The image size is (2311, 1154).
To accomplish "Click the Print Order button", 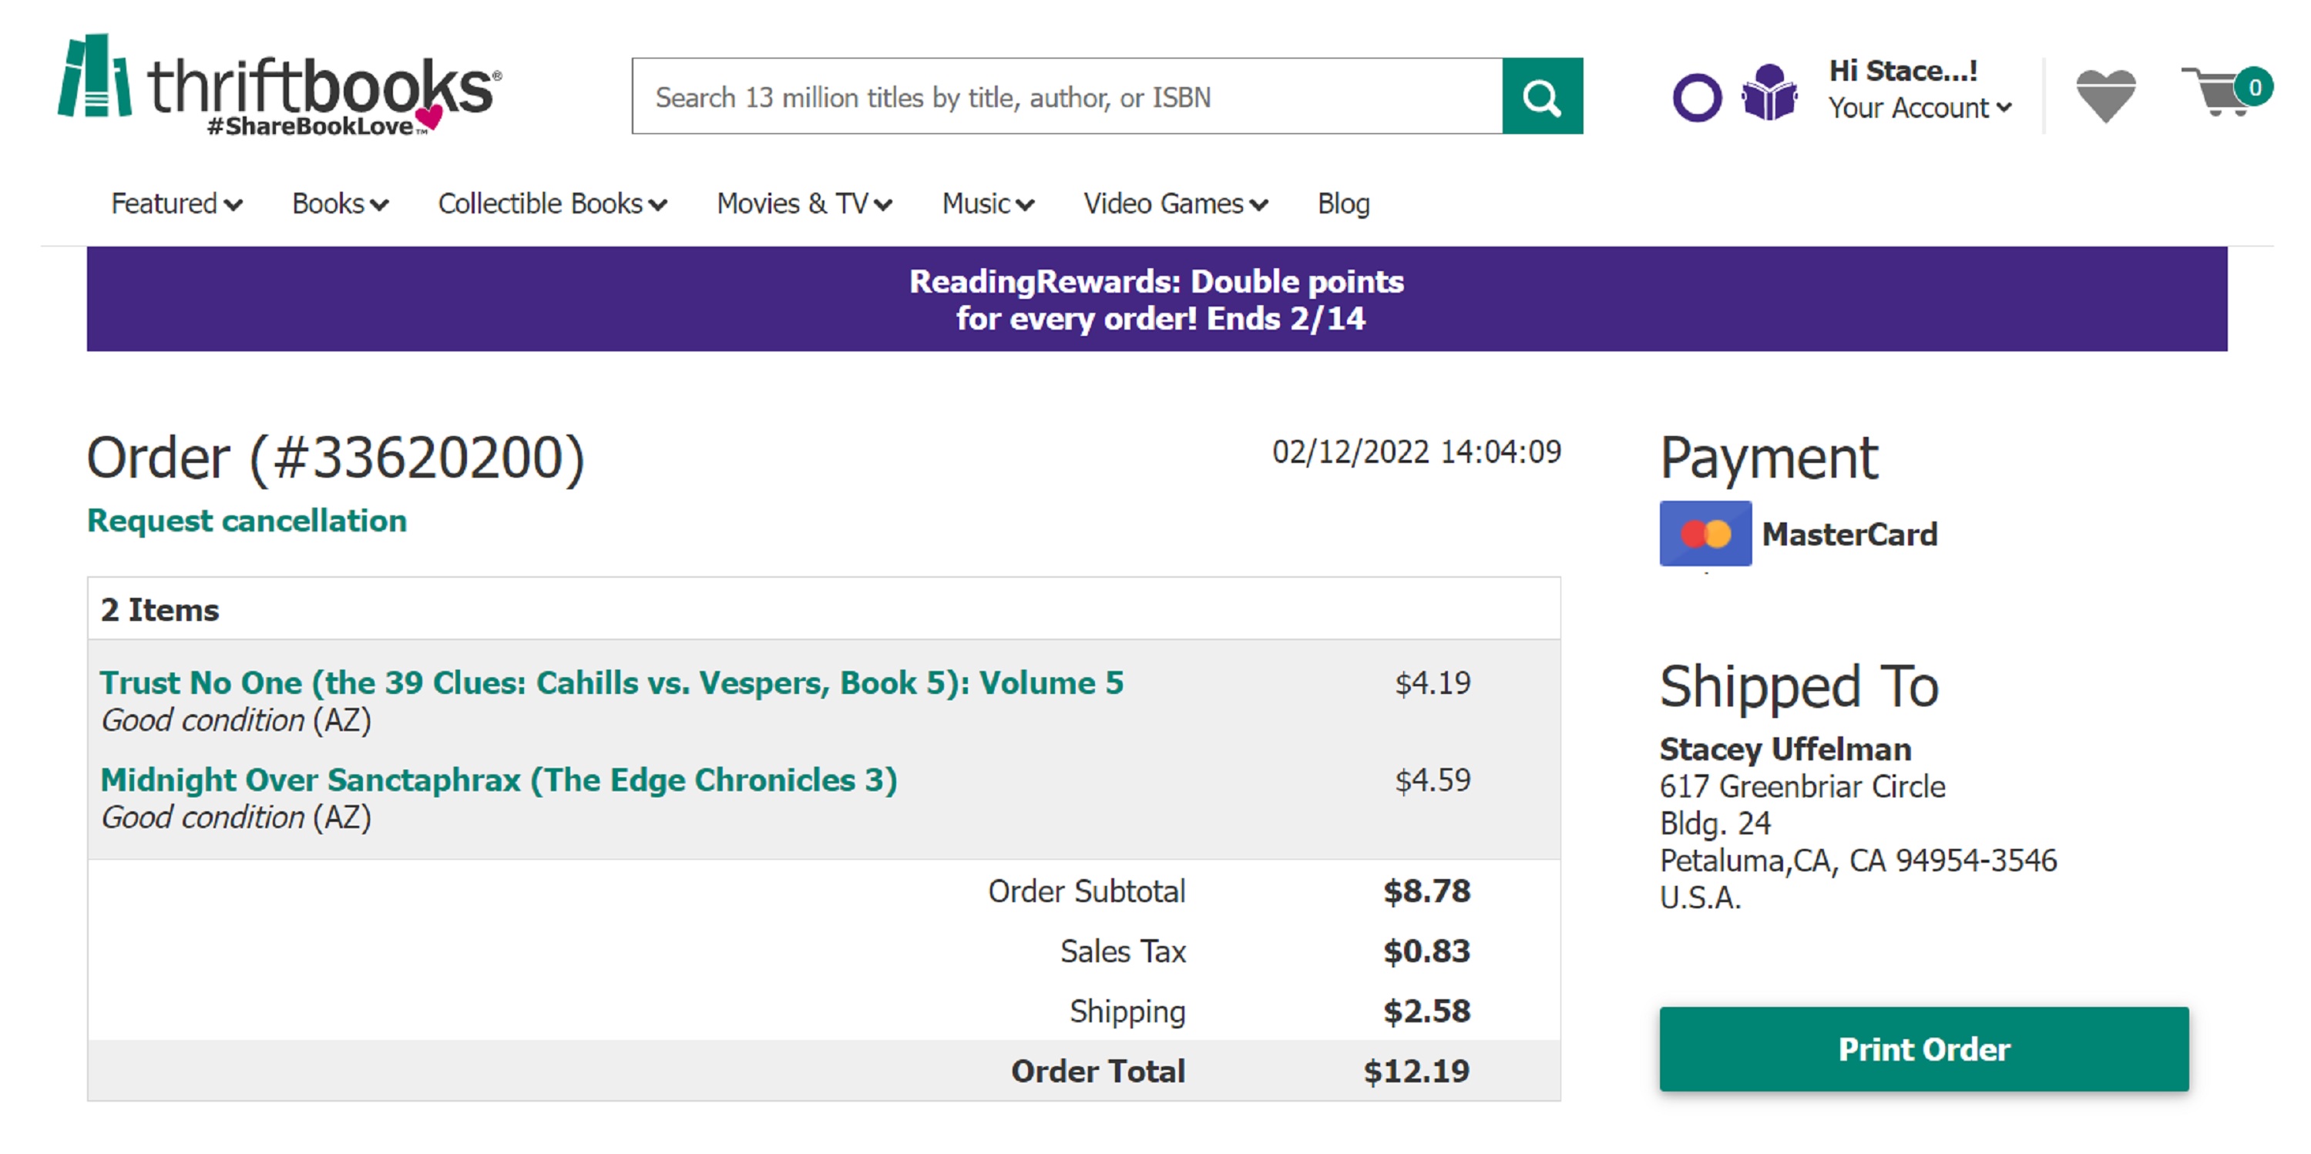I will [1923, 1048].
